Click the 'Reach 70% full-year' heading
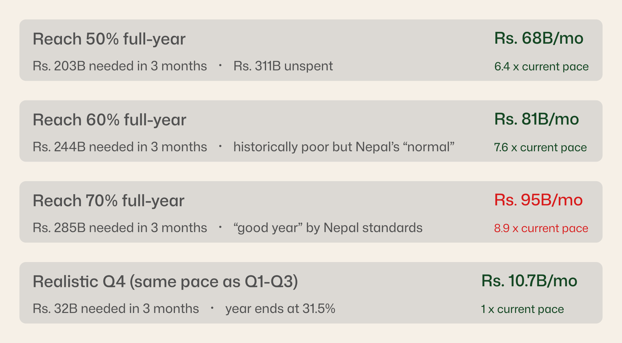The image size is (622, 343). coord(108,201)
